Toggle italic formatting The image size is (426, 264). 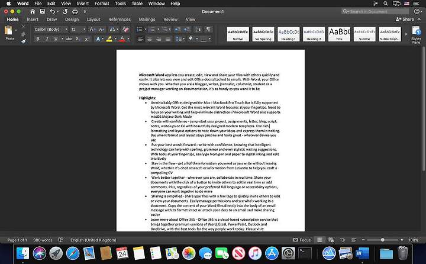(x=47, y=39)
